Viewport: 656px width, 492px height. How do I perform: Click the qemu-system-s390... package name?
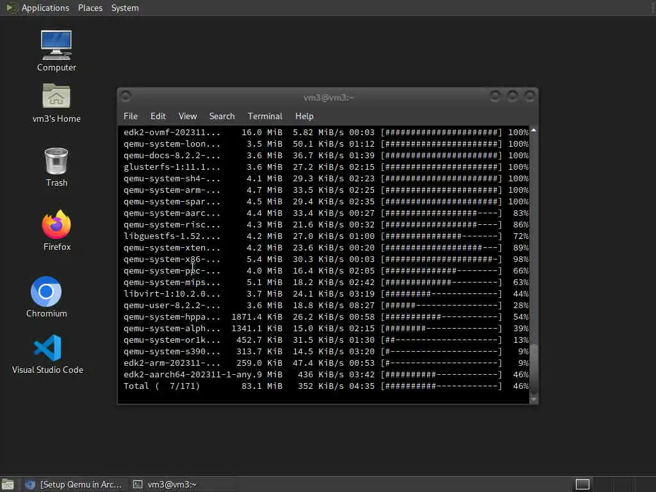pos(172,352)
